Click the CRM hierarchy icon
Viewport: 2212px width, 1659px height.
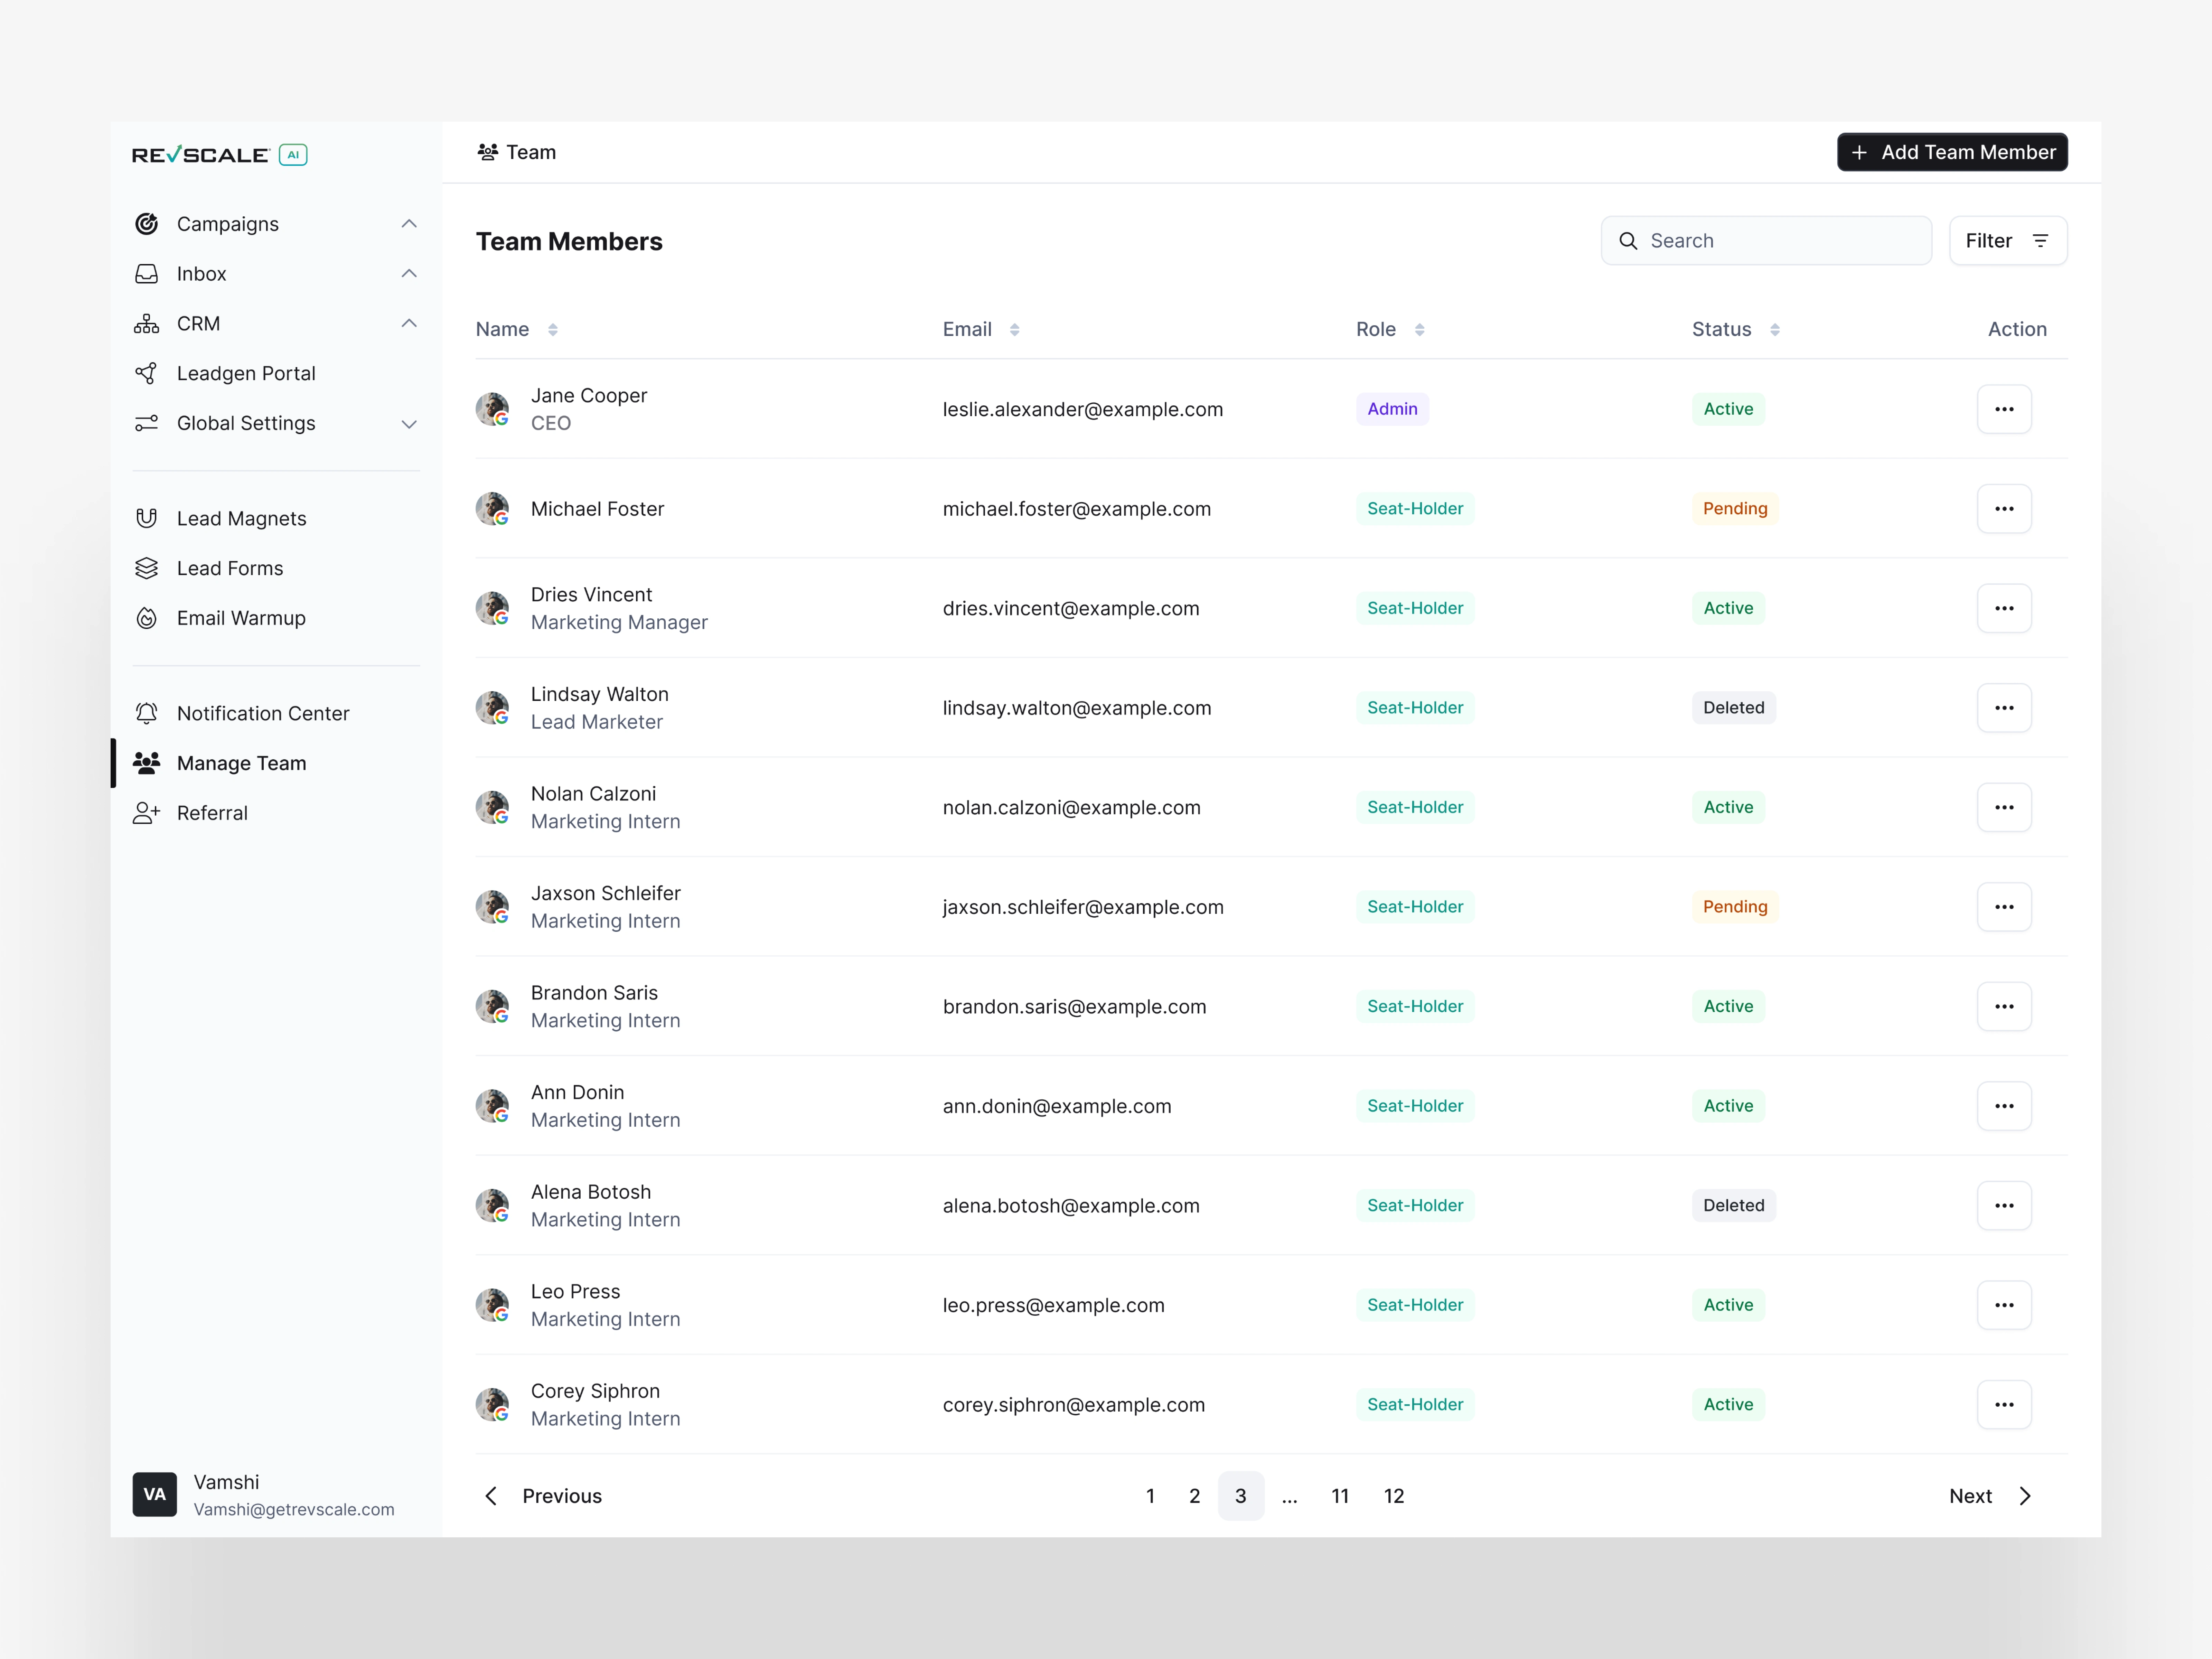[x=147, y=323]
